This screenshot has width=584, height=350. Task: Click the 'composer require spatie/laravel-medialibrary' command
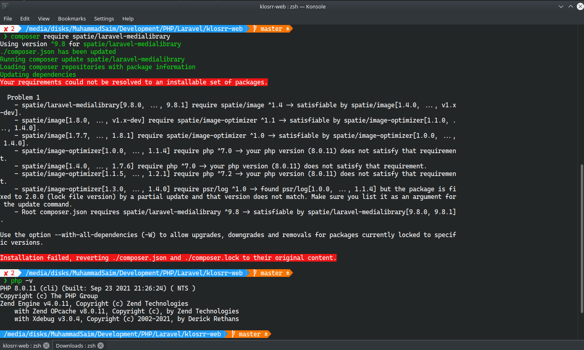click(90, 36)
